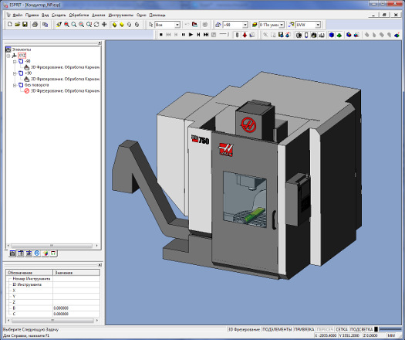Click the black color swatch in status bar
The image size is (405, 340).
pyautogui.click(x=376, y=329)
